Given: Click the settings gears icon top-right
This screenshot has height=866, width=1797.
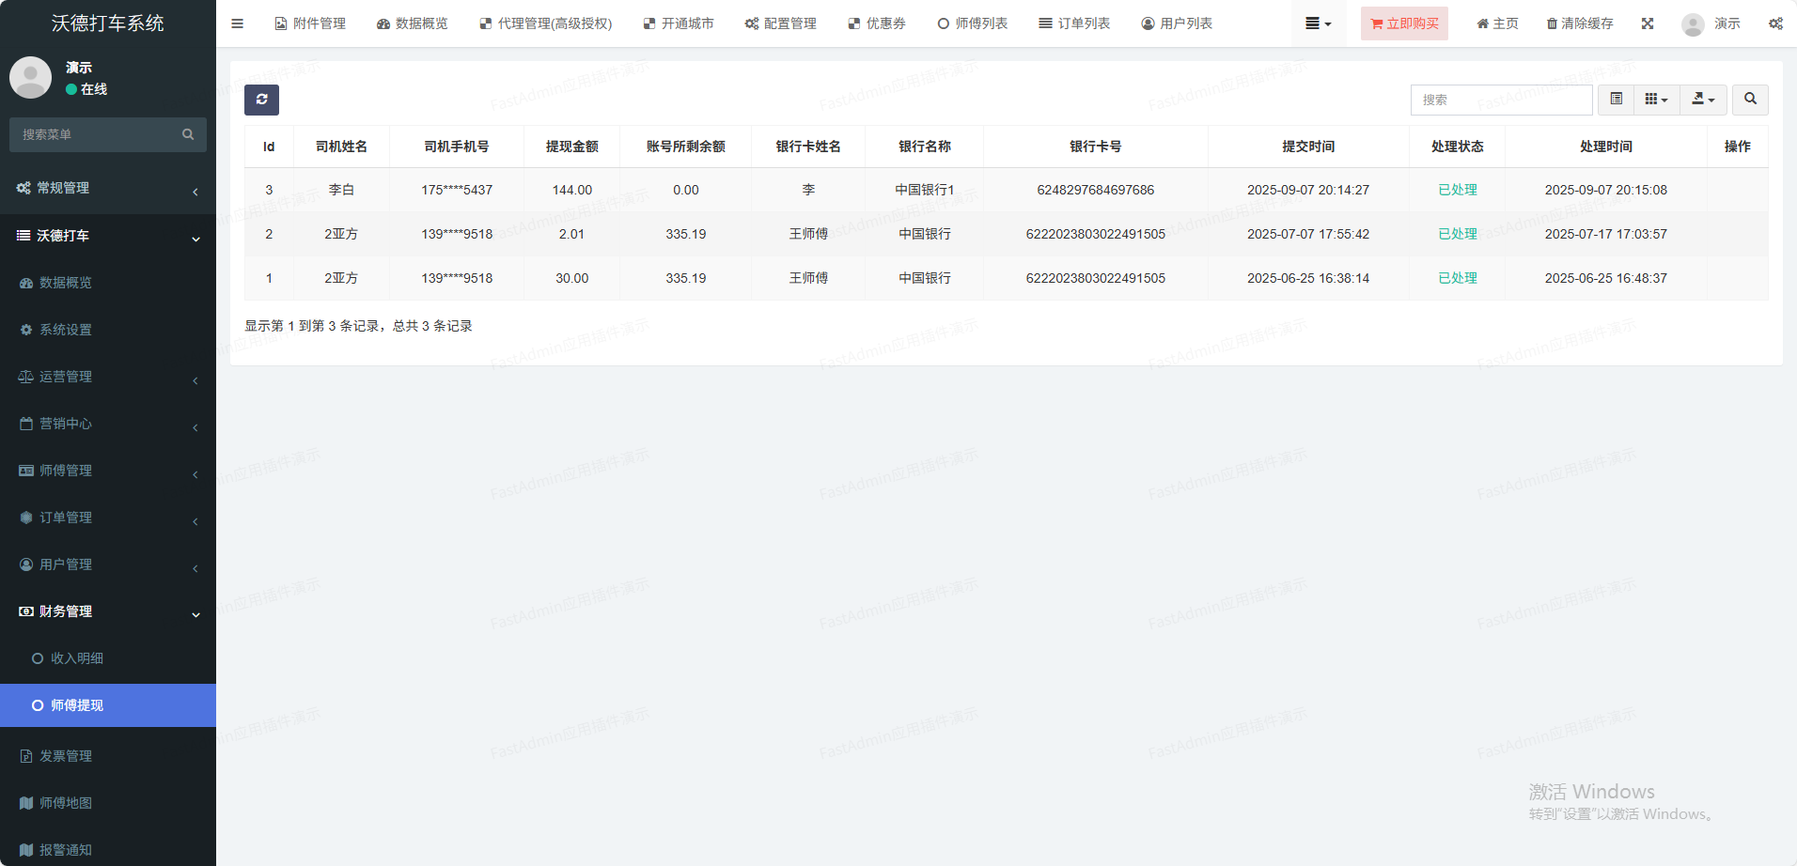Looking at the screenshot, I should (1775, 23).
